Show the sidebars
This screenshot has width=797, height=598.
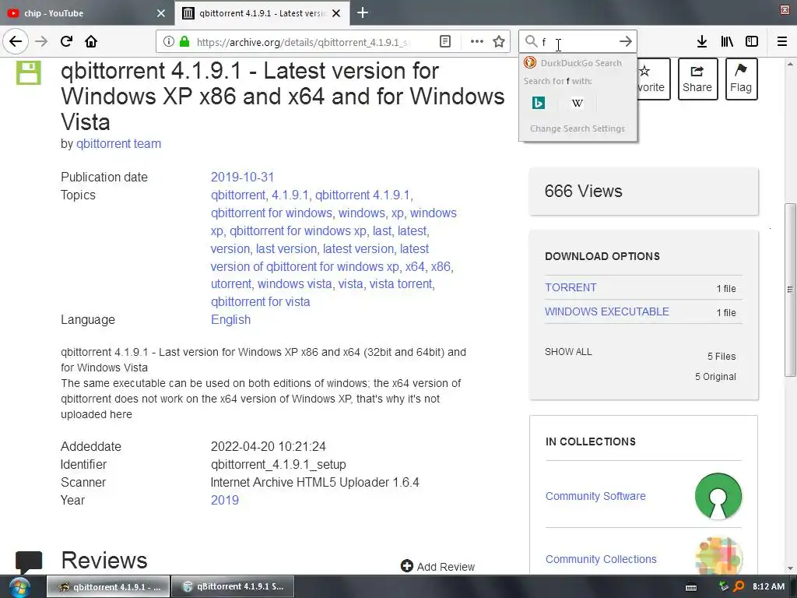[x=752, y=41]
